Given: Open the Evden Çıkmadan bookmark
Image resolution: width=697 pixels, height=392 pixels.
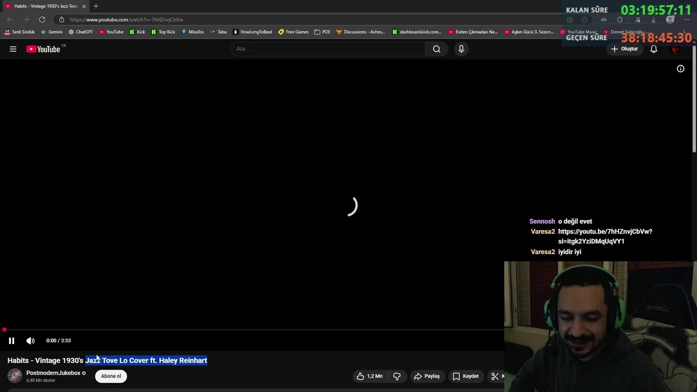Looking at the screenshot, I should 473,32.
